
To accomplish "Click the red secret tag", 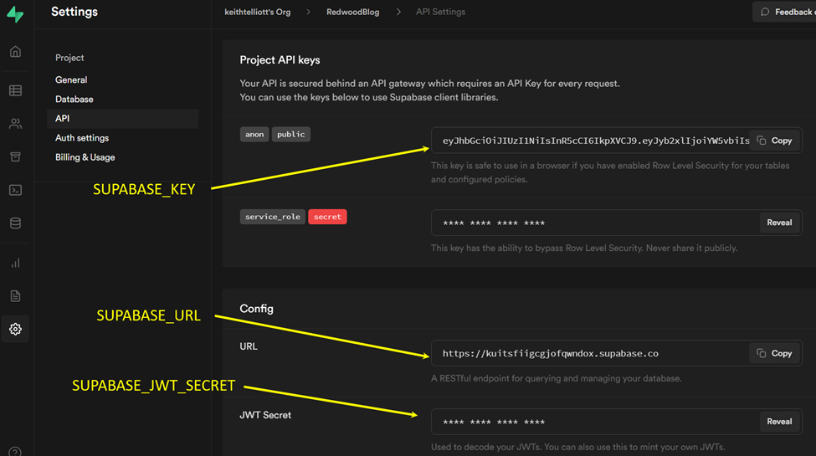I will pyautogui.click(x=327, y=217).
